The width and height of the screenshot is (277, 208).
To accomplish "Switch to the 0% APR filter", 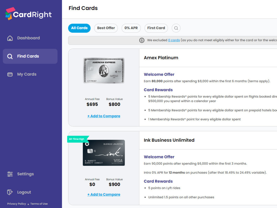I will (131, 28).
